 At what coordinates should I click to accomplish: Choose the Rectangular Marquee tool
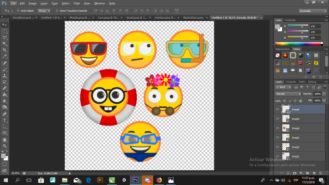(5, 31)
